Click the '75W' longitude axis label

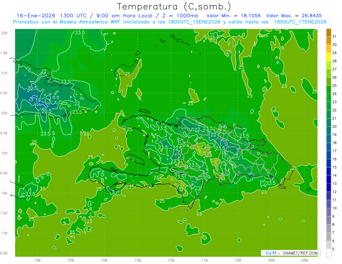71,260
